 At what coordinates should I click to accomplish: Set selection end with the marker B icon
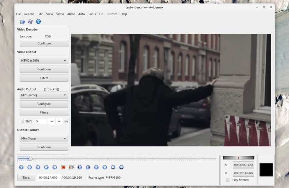[71, 167]
